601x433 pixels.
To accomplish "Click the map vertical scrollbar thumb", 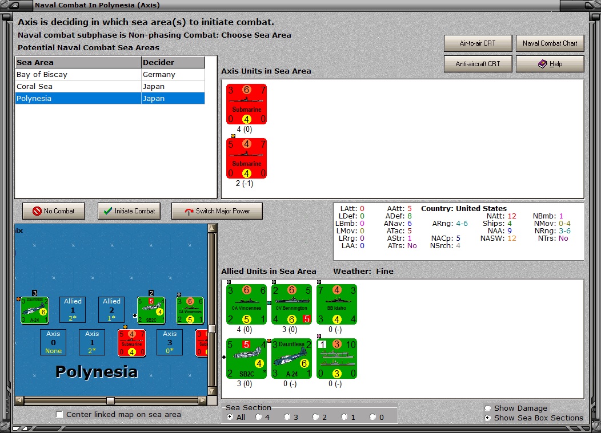I will 212,329.
